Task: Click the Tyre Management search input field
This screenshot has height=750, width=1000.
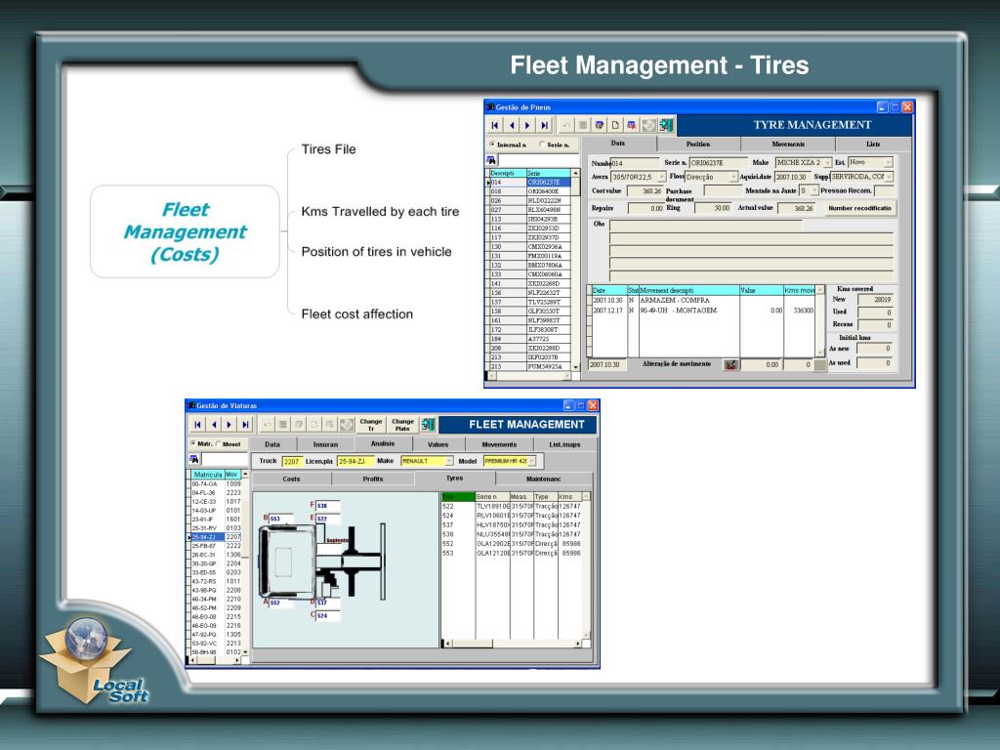Action: click(x=538, y=160)
